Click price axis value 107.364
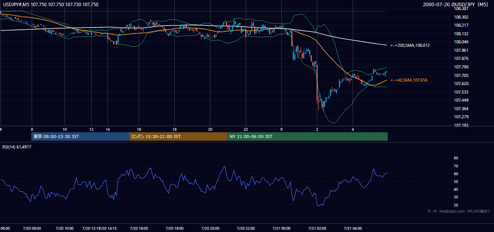The width and height of the screenshot is (494, 232). click(461, 109)
